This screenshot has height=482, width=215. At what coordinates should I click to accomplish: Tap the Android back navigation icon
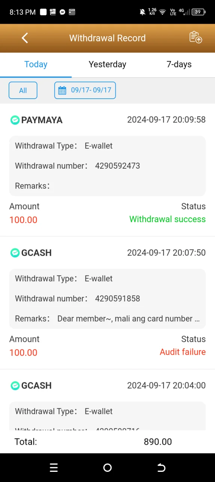tap(161, 468)
